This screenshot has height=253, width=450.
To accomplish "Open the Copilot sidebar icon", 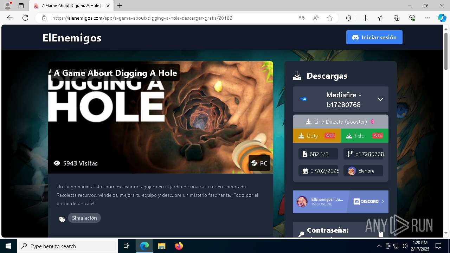I will 442,18.
